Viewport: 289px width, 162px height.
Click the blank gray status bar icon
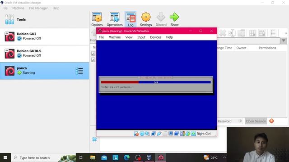pyautogui.click(x=165, y=134)
